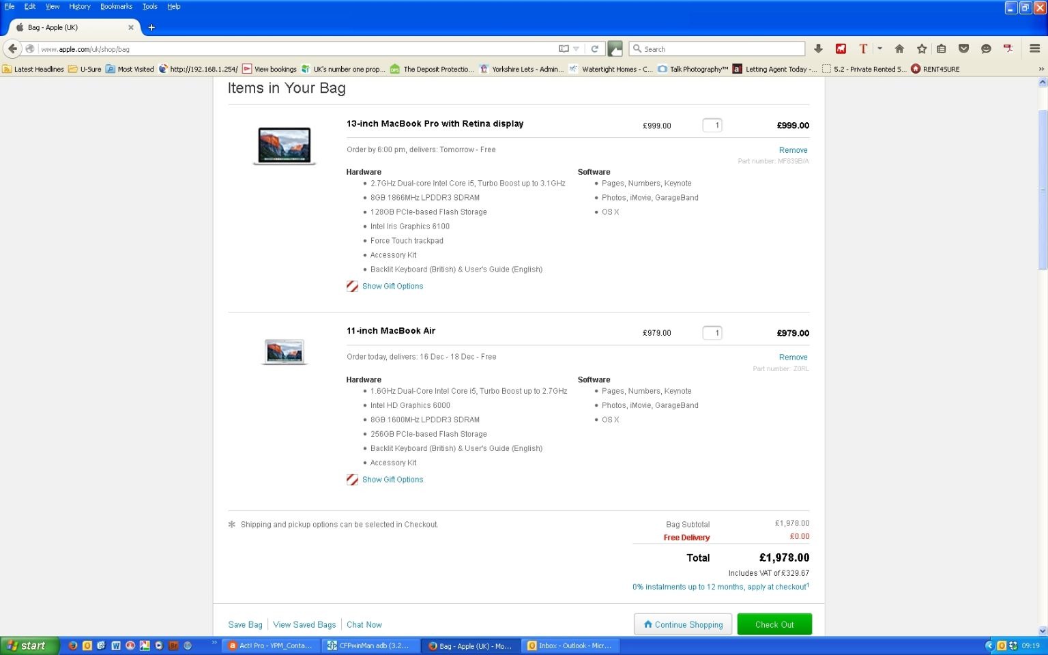Switch to CFPwinMan adb taskbar window
The width and height of the screenshot is (1048, 655).
(370, 645)
